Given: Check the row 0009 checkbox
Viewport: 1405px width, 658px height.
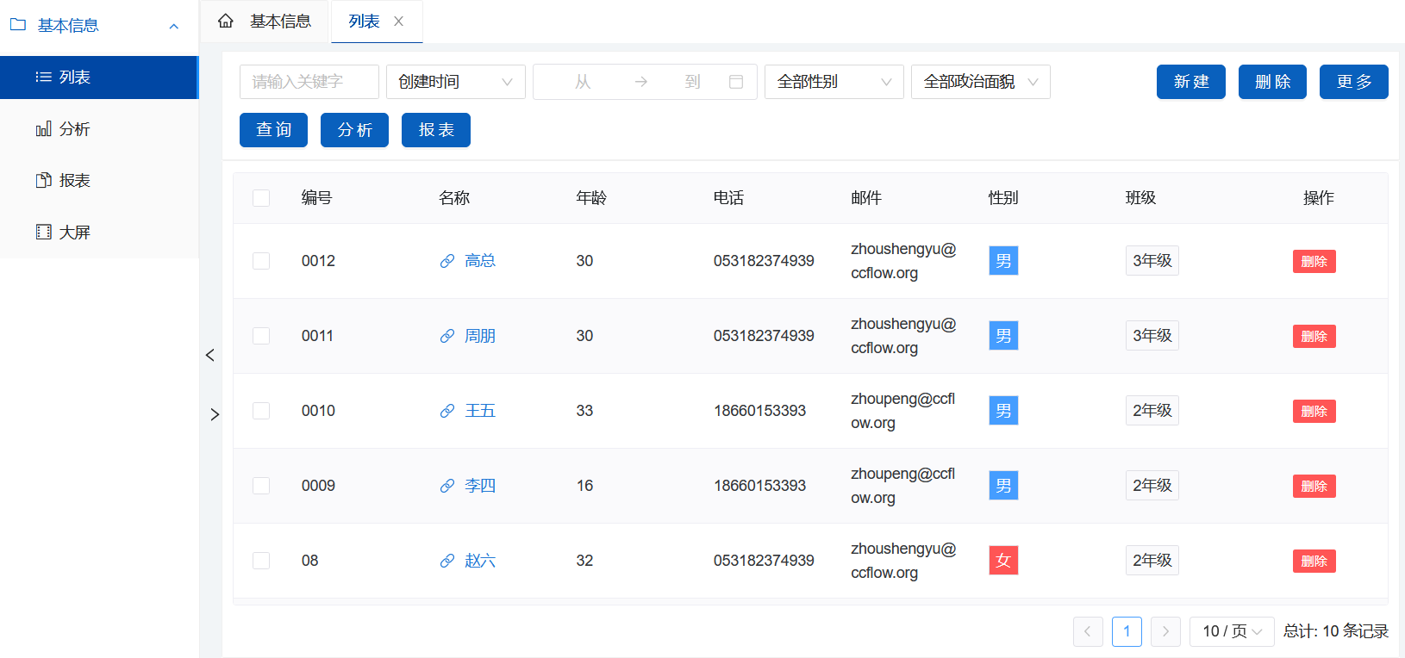Looking at the screenshot, I should (261, 486).
